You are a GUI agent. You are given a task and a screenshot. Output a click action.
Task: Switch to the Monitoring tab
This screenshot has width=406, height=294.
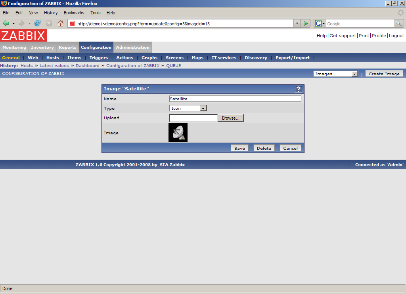tap(14, 48)
